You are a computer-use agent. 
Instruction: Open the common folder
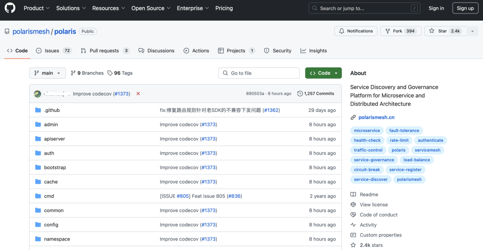click(54, 210)
